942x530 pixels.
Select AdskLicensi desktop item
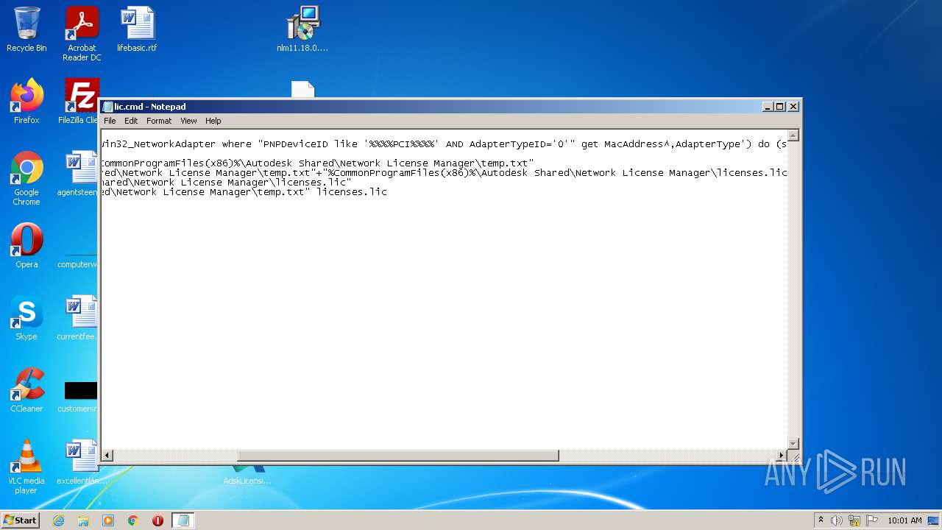pos(247,475)
